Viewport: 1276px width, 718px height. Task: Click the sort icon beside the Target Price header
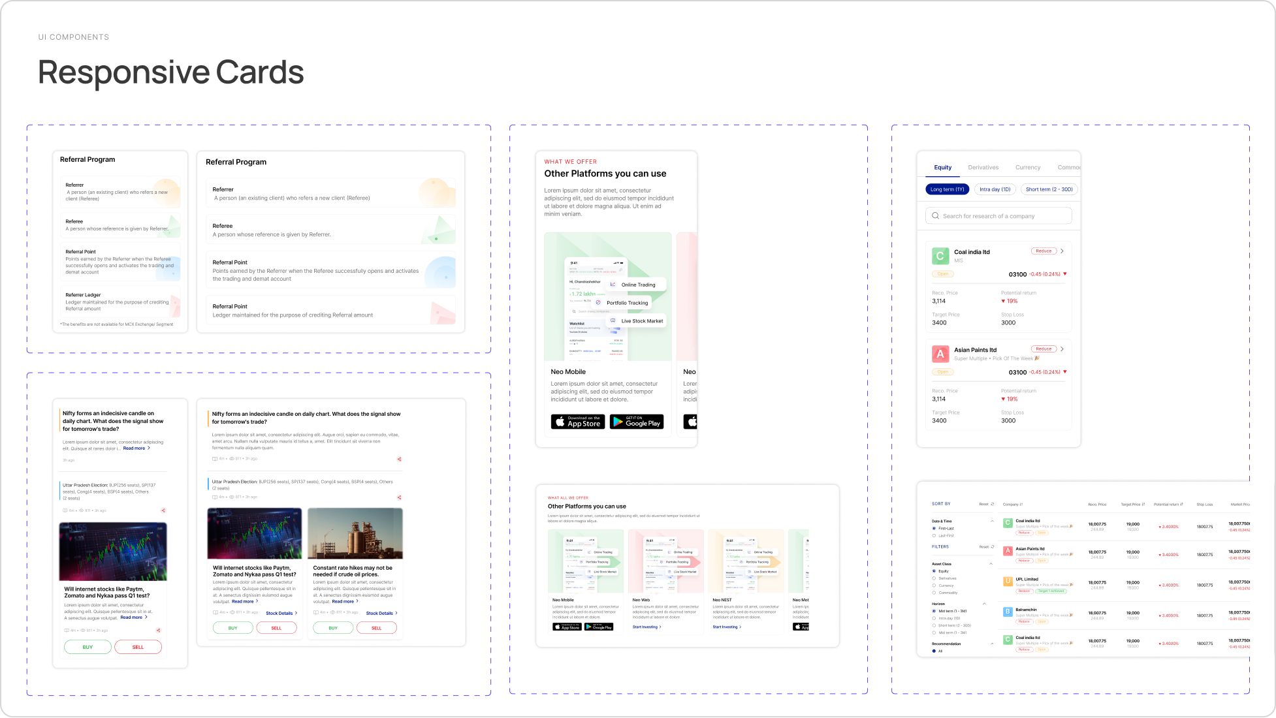1143,504
